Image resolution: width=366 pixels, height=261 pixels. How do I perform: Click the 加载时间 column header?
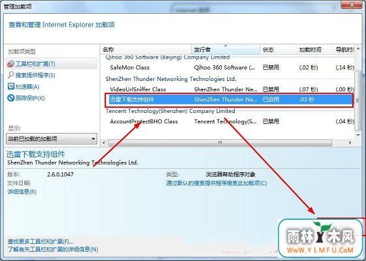(314, 50)
